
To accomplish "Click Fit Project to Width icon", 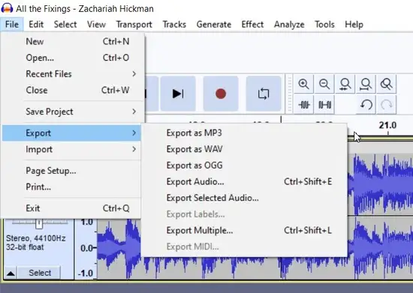I will pos(366,84).
